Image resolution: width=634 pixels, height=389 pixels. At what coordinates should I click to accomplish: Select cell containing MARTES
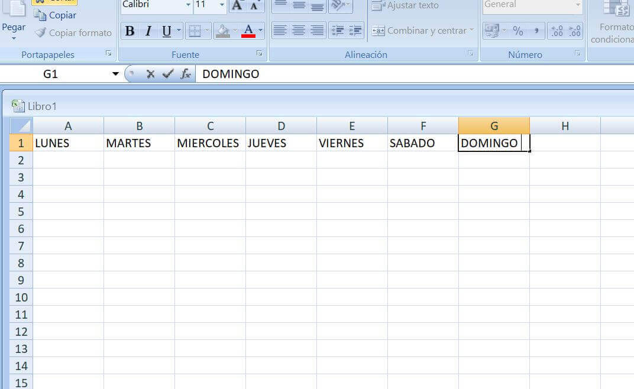[139, 143]
